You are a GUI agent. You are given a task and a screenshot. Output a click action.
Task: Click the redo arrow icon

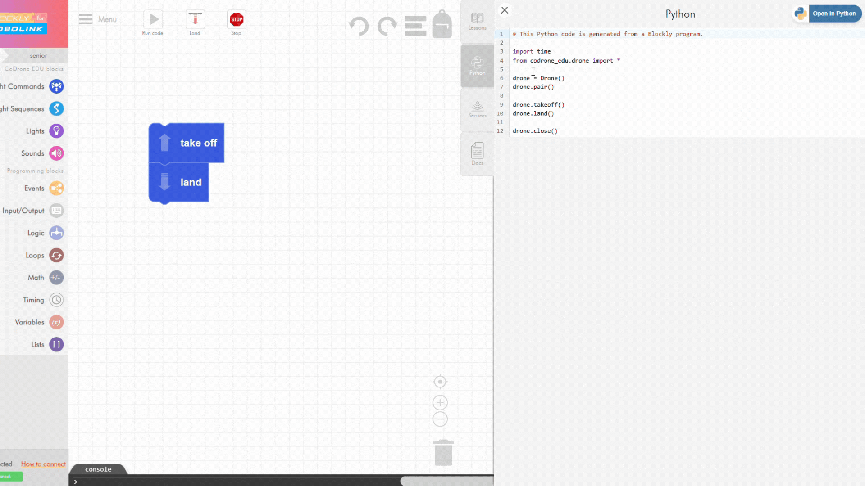point(387,26)
